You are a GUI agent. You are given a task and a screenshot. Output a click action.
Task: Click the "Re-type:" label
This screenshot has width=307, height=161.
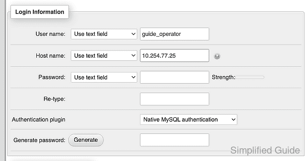[54, 99]
